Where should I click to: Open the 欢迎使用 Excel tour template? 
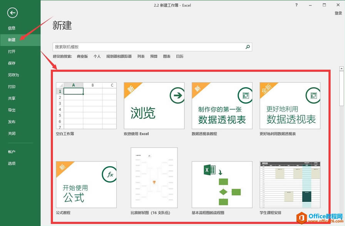coord(154,105)
